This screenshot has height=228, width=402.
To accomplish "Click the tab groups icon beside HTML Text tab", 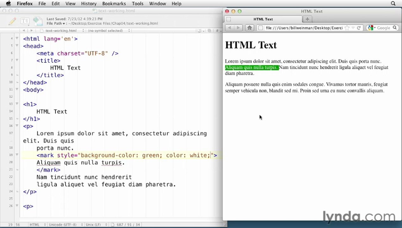I will coord(228,19).
